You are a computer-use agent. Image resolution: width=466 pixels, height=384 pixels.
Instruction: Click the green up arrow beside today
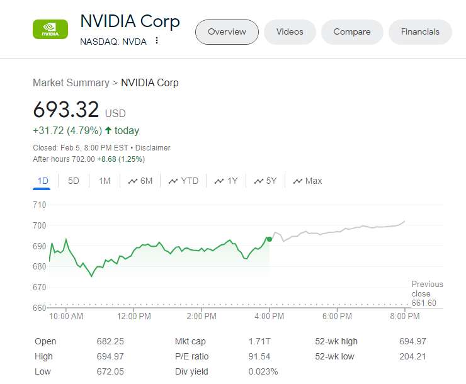coord(108,131)
